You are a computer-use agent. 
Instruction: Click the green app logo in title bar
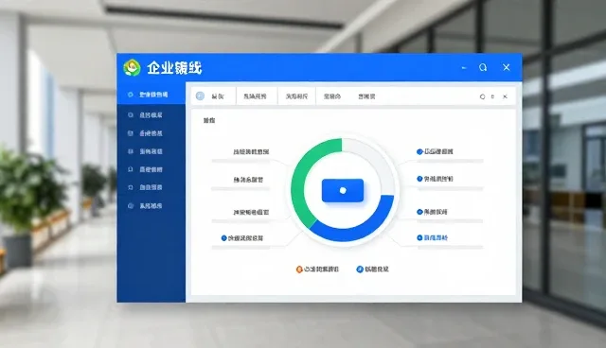[x=132, y=68]
